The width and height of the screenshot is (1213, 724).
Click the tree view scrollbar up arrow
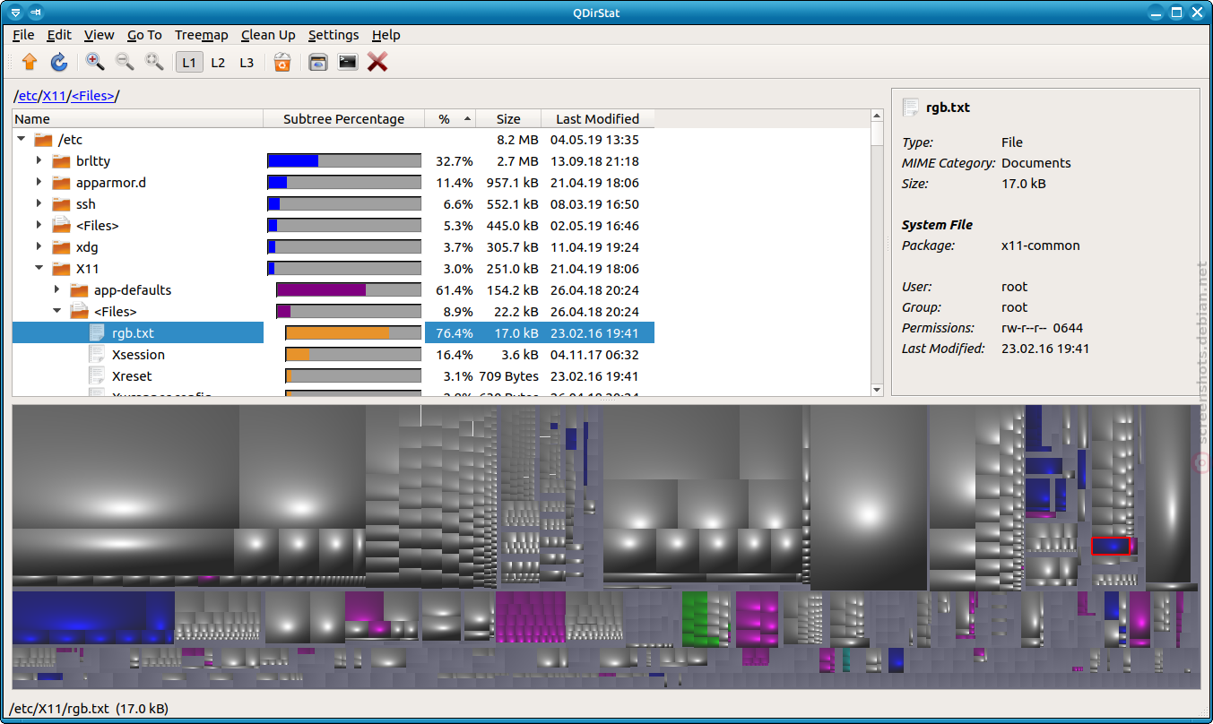tap(878, 116)
